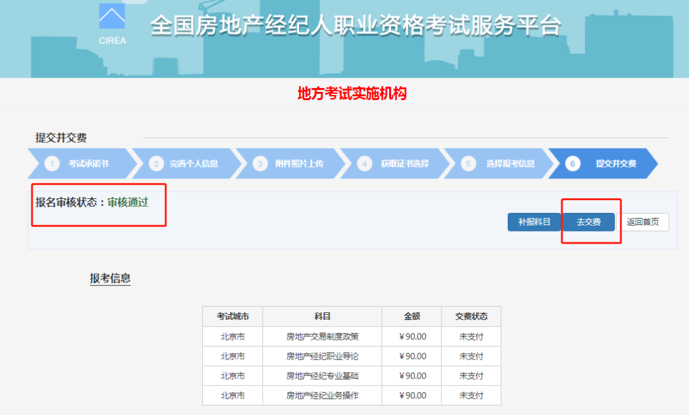
Task: Open the 获取证书选择 step
Action: click(x=404, y=164)
